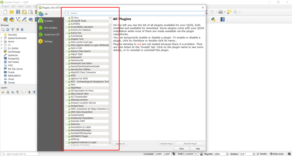Click the Help button in Plugins dialog
Image resolution: width=292 pixels, height=156 pixels.
(x=198, y=149)
